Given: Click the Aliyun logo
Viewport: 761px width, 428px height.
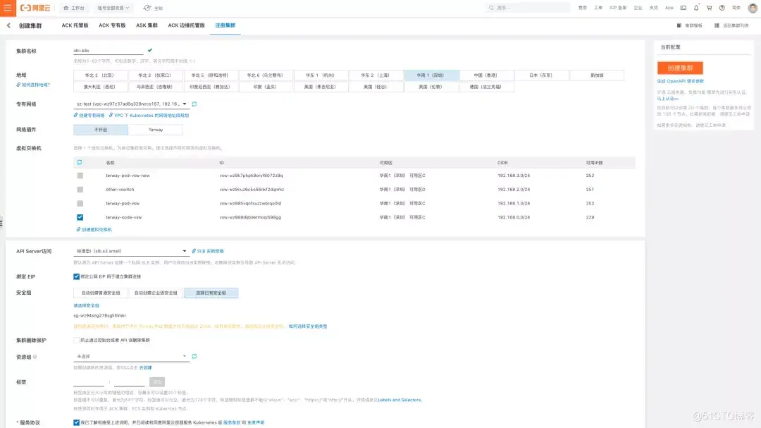Looking at the screenshot, I should click(35, 8).
